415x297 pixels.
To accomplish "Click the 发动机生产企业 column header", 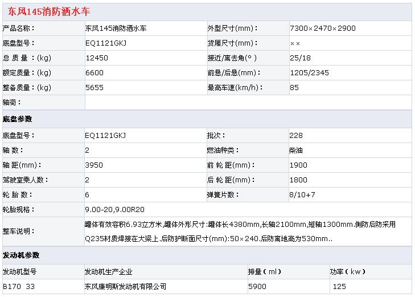I will (x=108, y=272).
